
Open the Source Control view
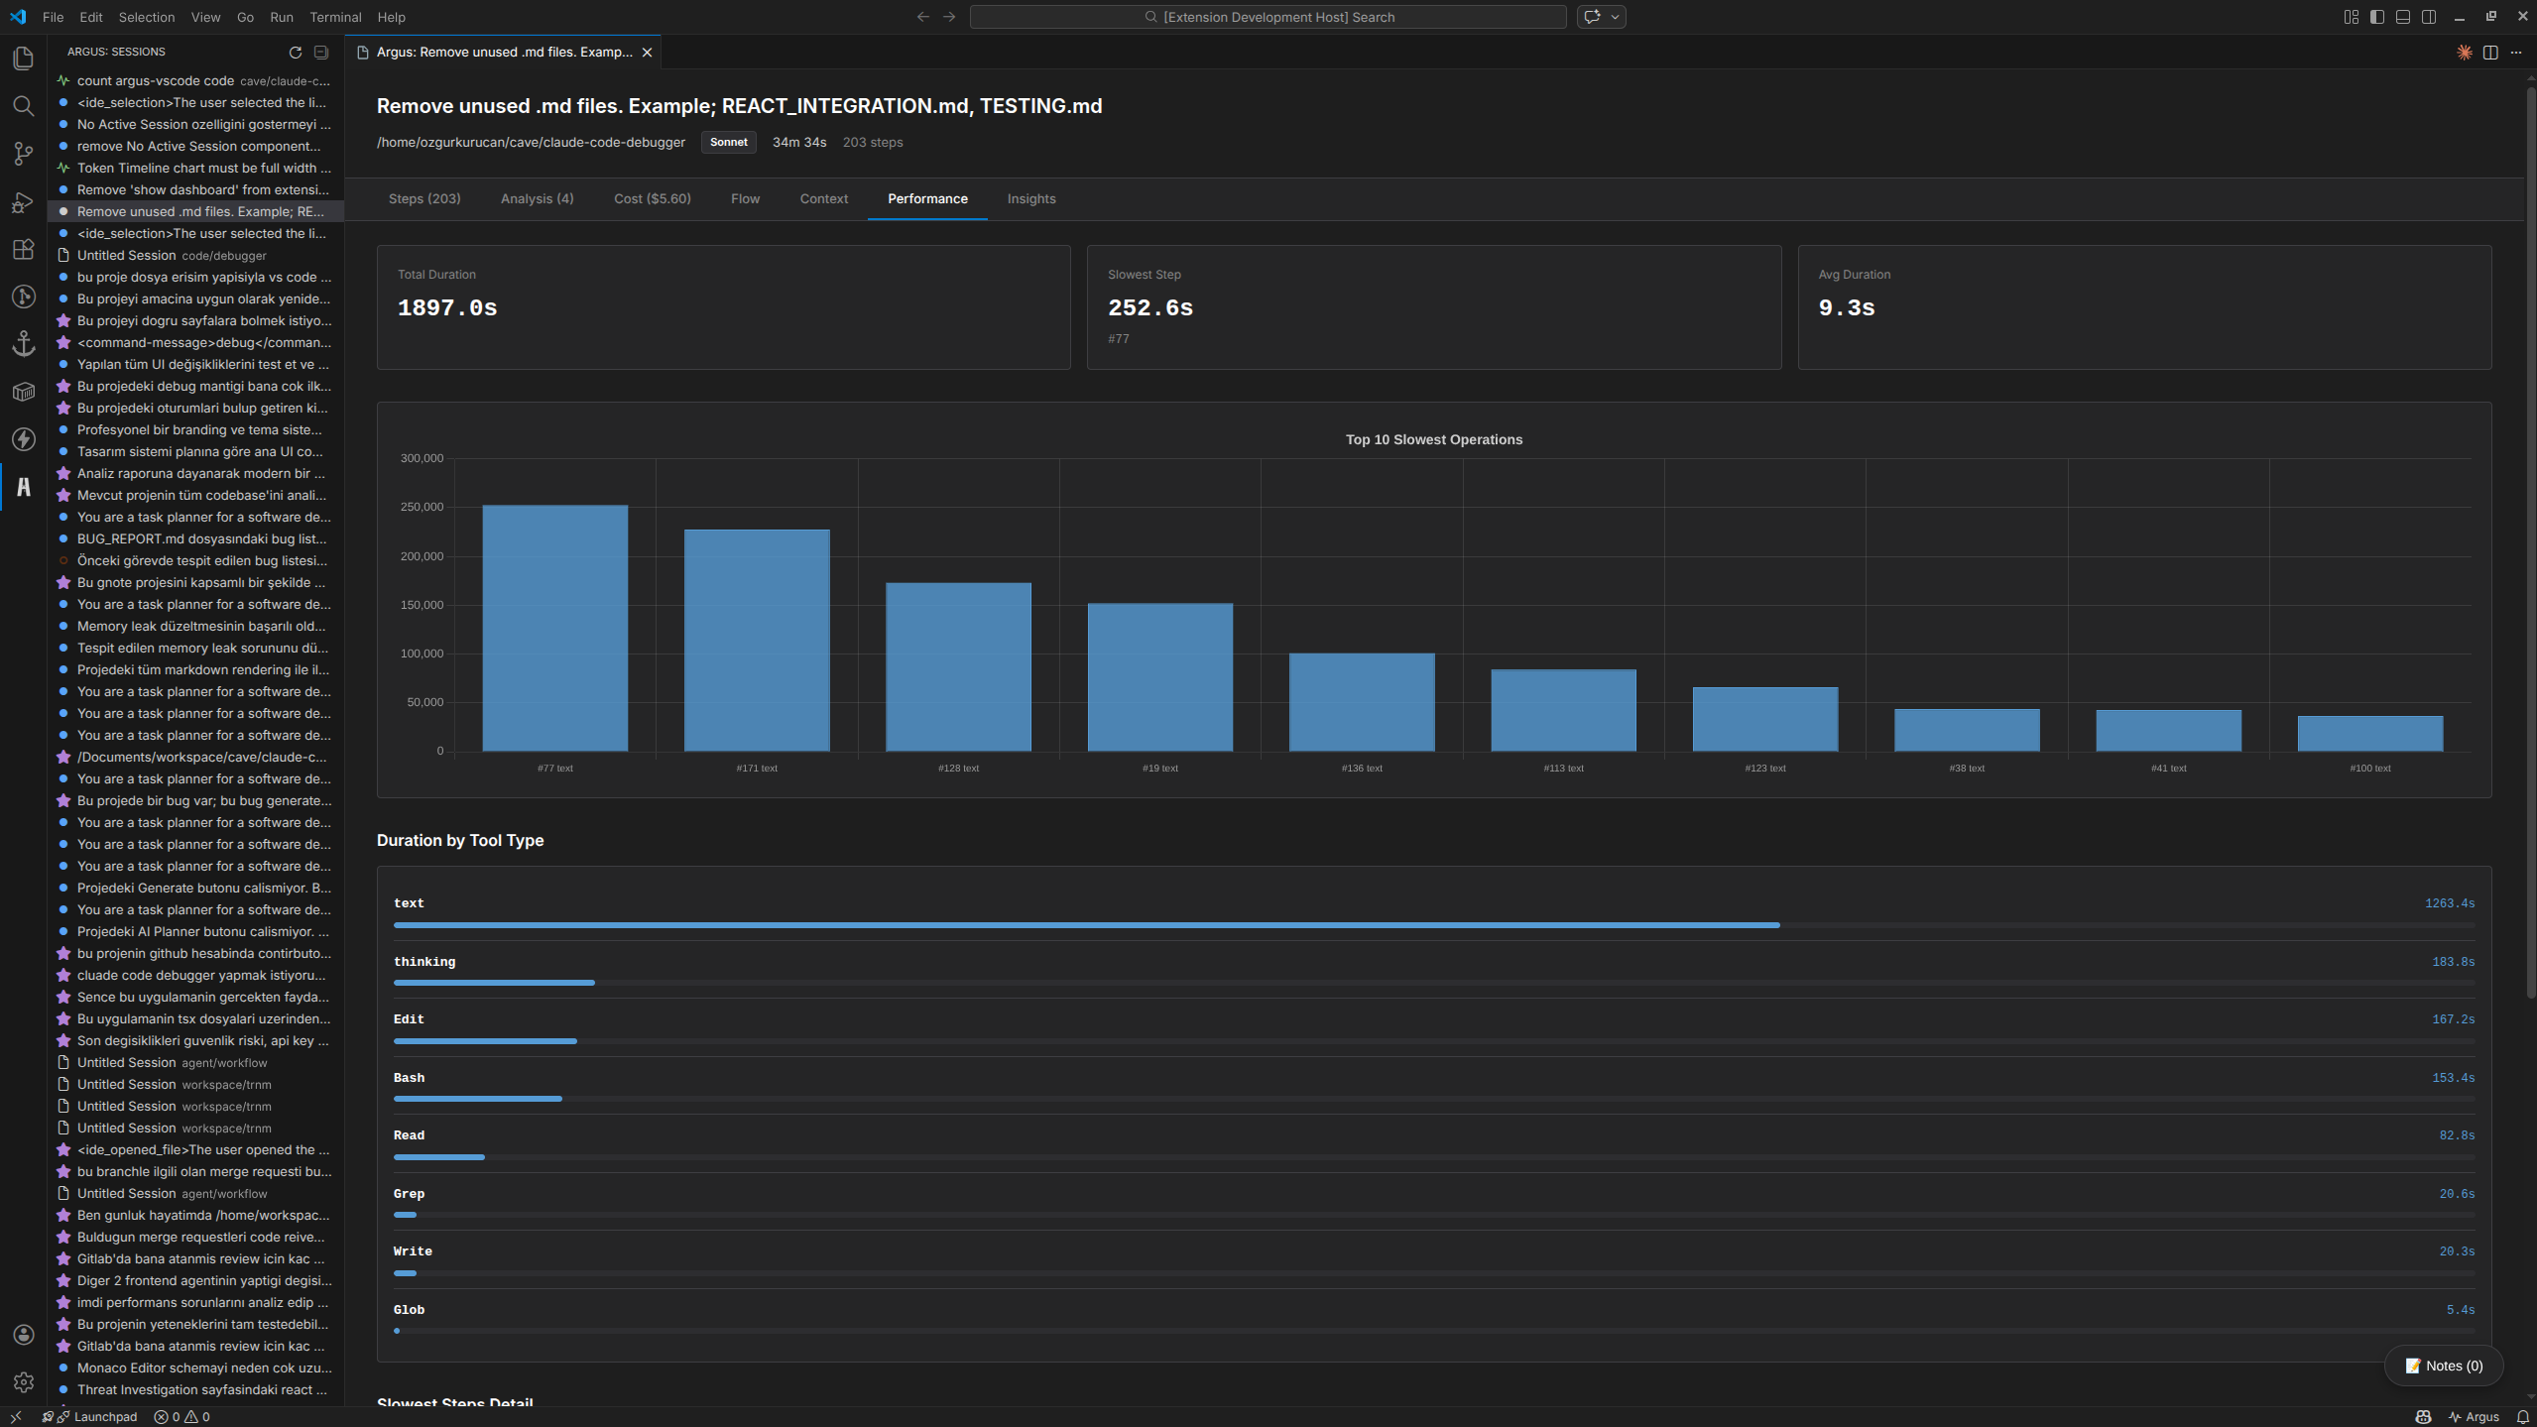click(x=24, y=154)
